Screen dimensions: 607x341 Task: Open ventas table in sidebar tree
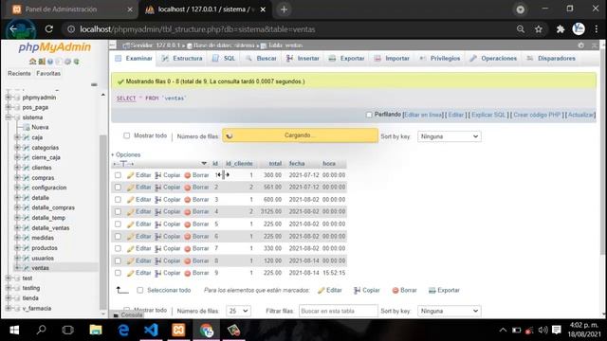click(40, 268)
